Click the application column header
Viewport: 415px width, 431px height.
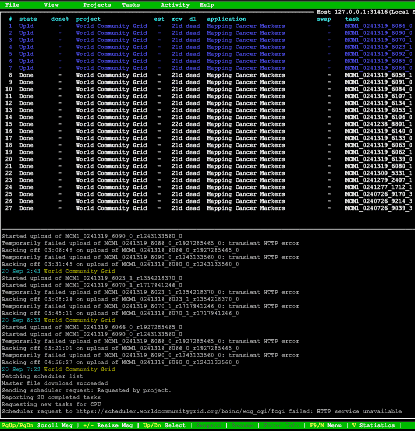226,19
